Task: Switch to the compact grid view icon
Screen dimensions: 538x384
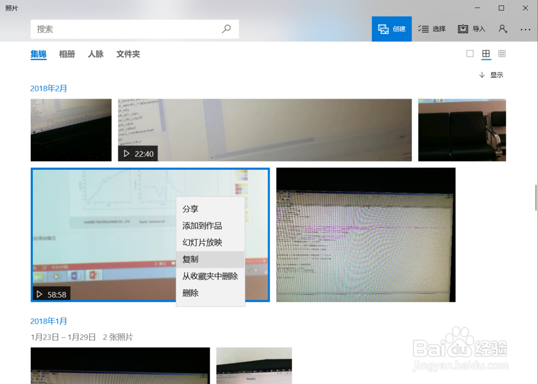Action: click(x=502, y=54)
